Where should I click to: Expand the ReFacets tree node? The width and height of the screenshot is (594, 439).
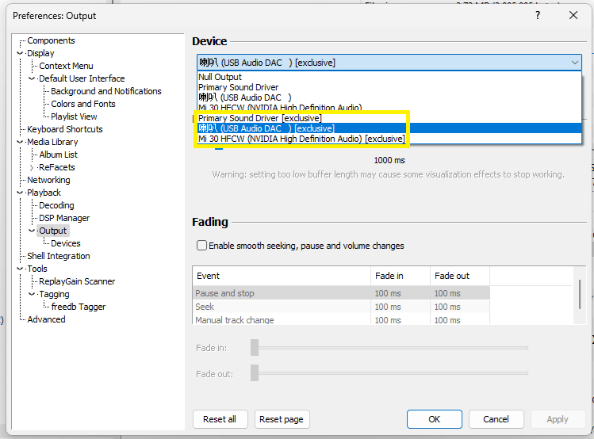[x=32, y=167]
